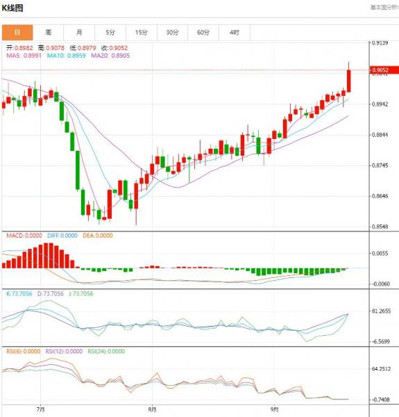Screen dimensions: 399x417
Task: Click the 0.8548 price axis label
Action: tap(380, 227)
